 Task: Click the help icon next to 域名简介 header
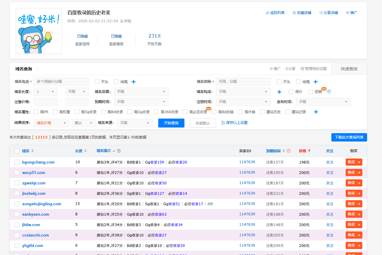coord(119,151)
